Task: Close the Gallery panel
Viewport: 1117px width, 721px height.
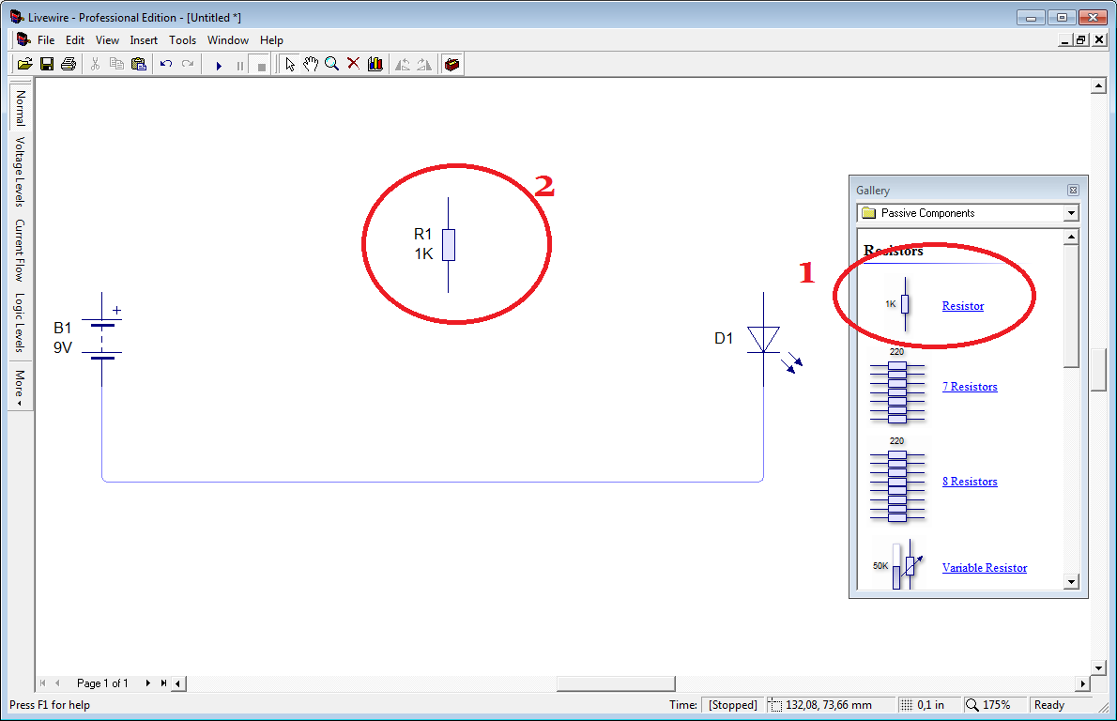Action: (x=1073, y=190)
